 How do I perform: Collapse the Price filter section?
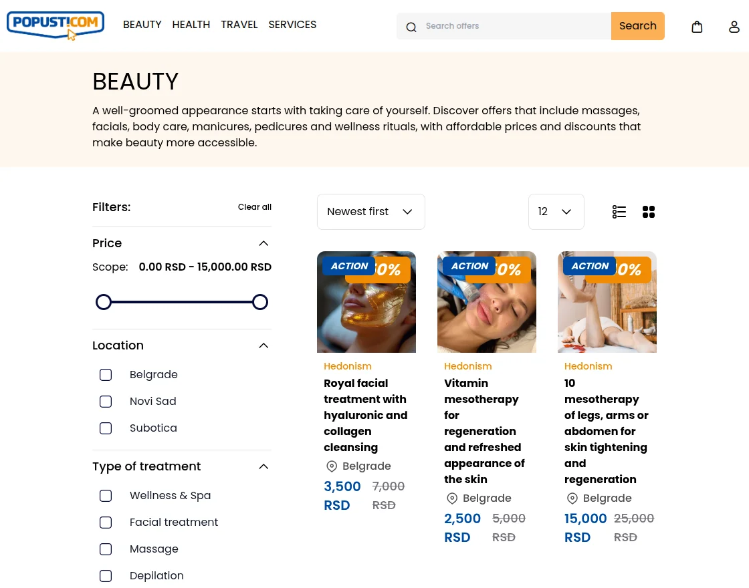click(x=263, y=243)
